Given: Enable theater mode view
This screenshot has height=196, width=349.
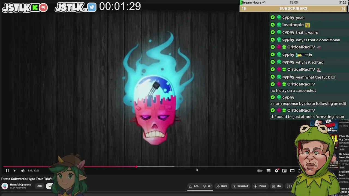Looking at the screenshot, I should point(292,171).
